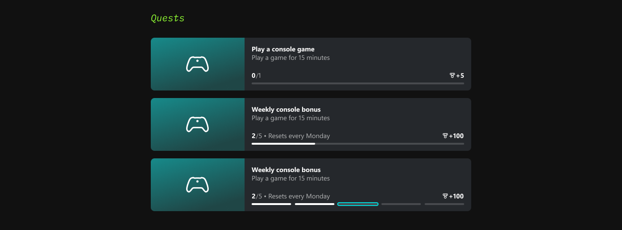Click the +100 trophy reward on bottom quest card
The height and width of the screenshot is (230, 622).
tap(453, 196)
